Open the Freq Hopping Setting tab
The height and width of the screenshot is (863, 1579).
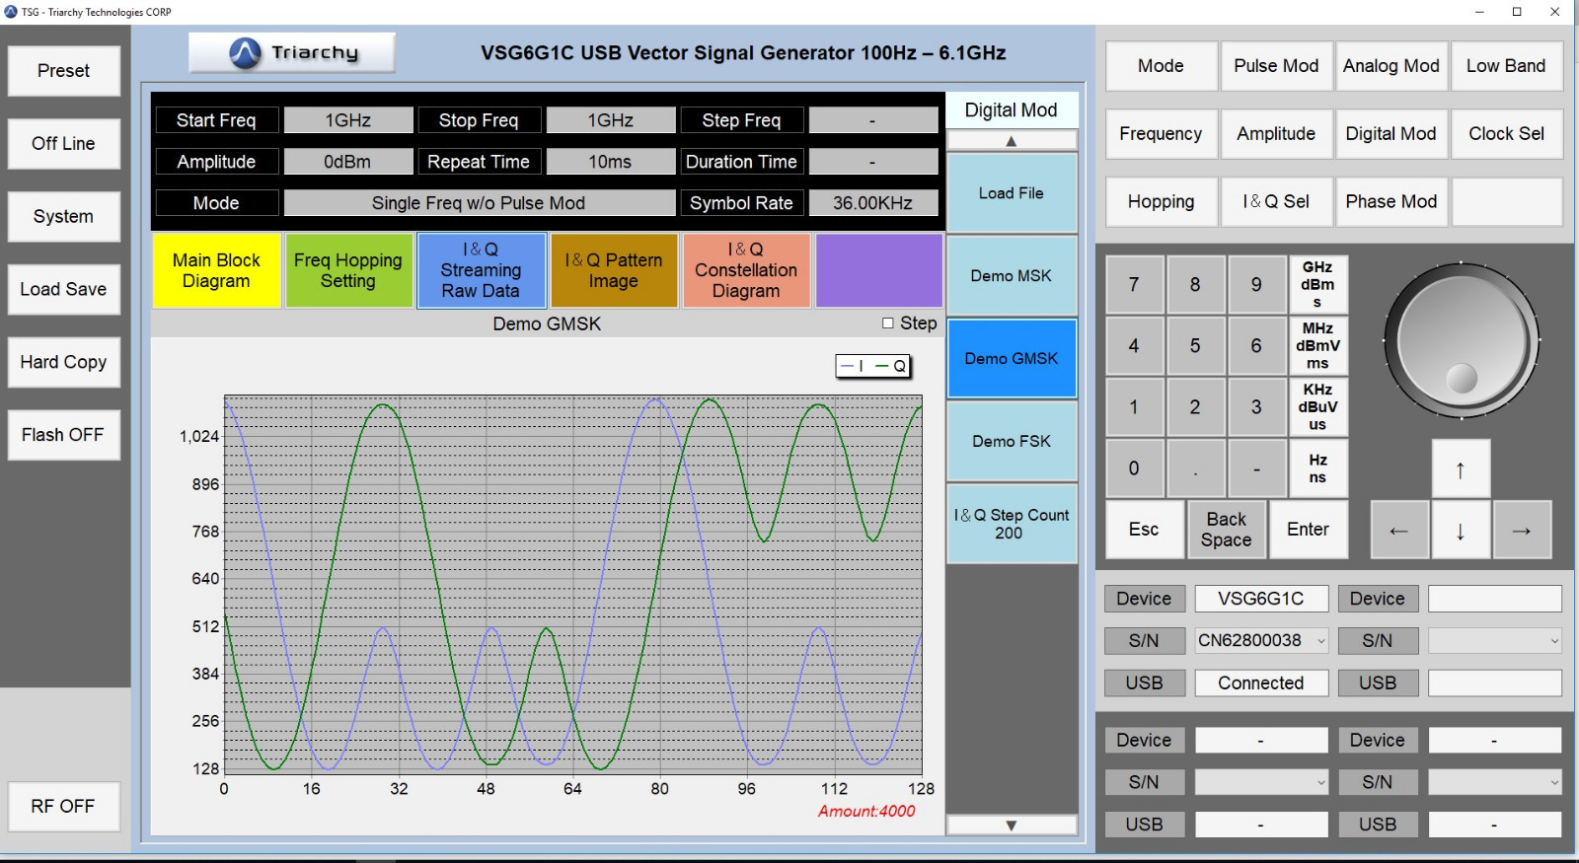click(x=348, y=271)
